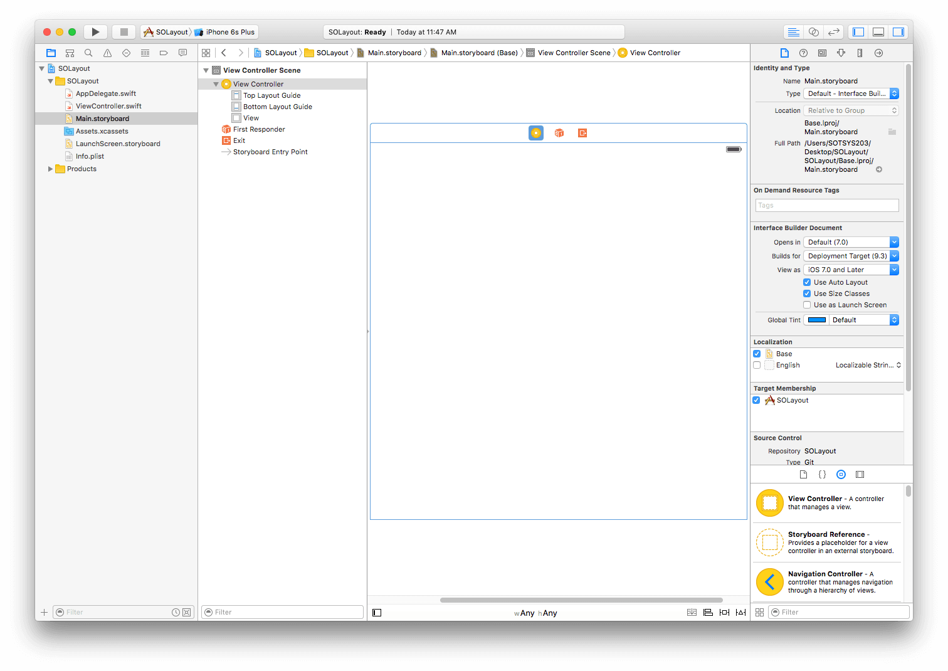Open the Issue navigator warning icon
This screenshot has height=671, width=948.
point(107,53)
